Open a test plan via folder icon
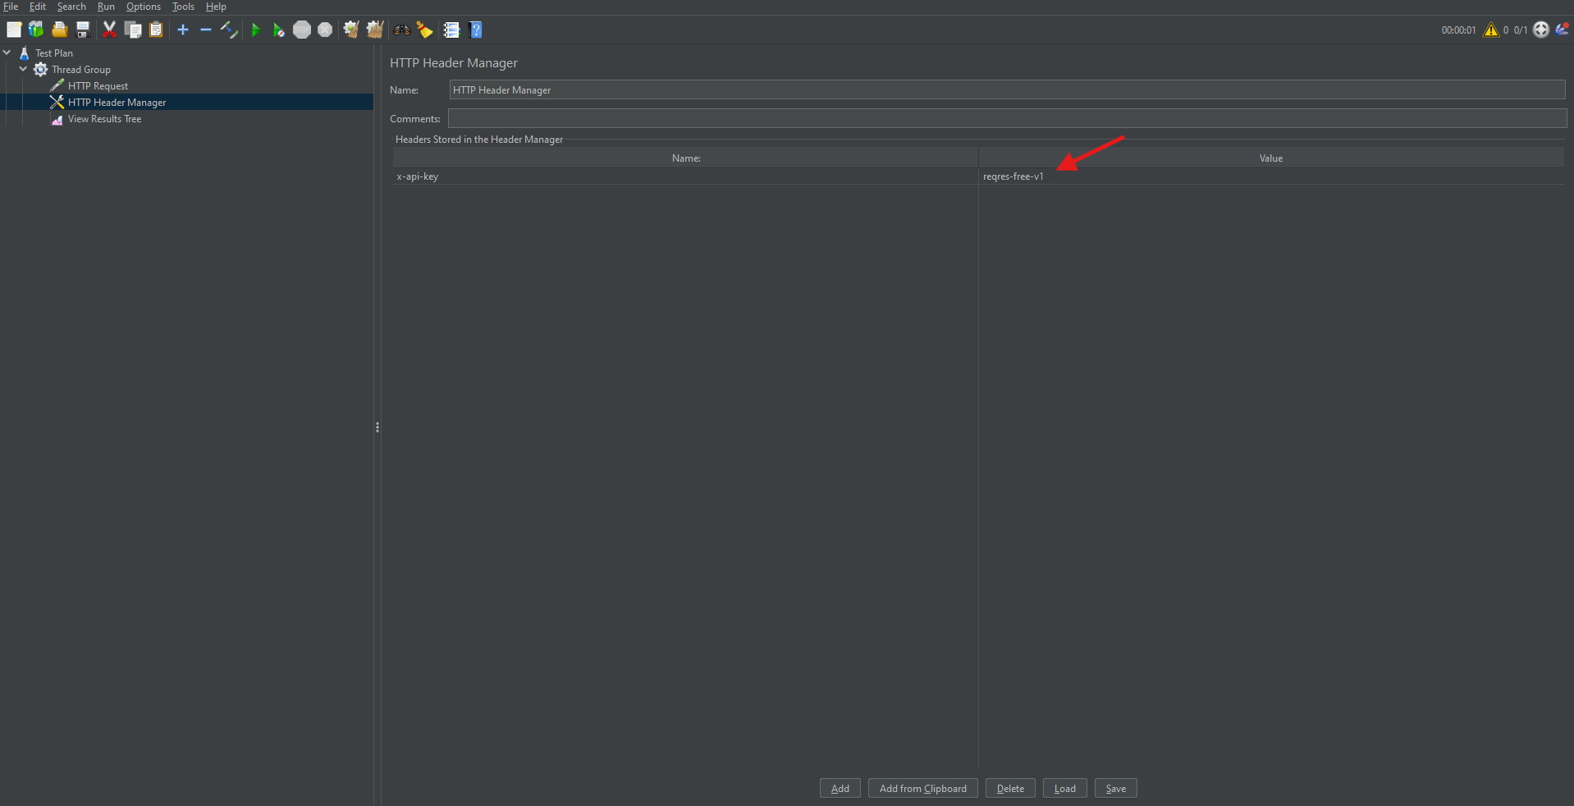 pyautogui.click(x=59, y=30)
